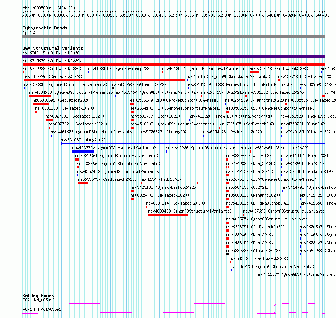Click the RefSeq Genes track title
This screenshot has width=336, height=318.
coord(38,295)
